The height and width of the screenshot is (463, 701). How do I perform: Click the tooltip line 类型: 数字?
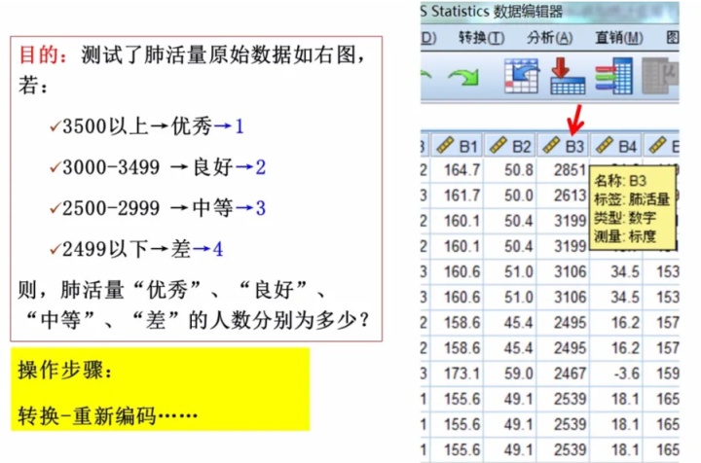click(624, 218)
